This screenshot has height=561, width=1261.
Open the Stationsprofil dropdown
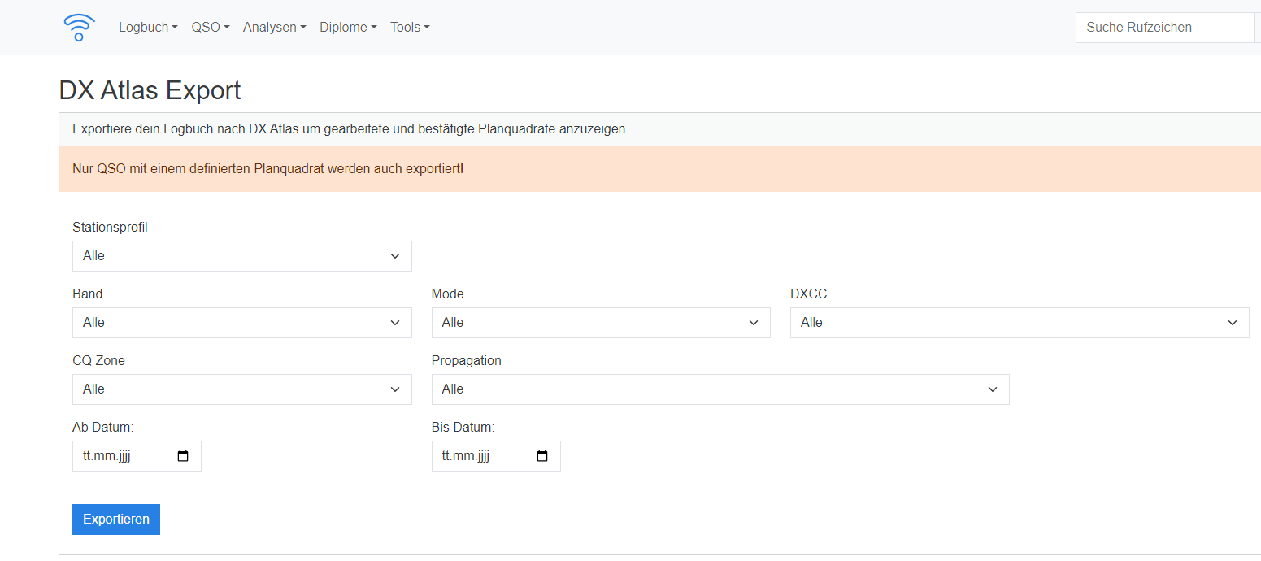(x=241, y=256)
